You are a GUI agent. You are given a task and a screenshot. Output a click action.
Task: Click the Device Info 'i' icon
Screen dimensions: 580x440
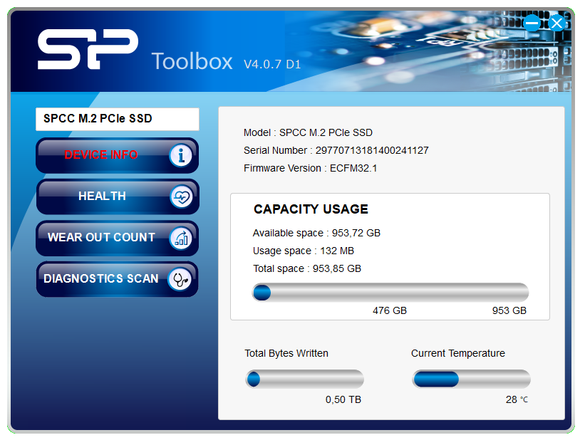[x=181, y=155]
